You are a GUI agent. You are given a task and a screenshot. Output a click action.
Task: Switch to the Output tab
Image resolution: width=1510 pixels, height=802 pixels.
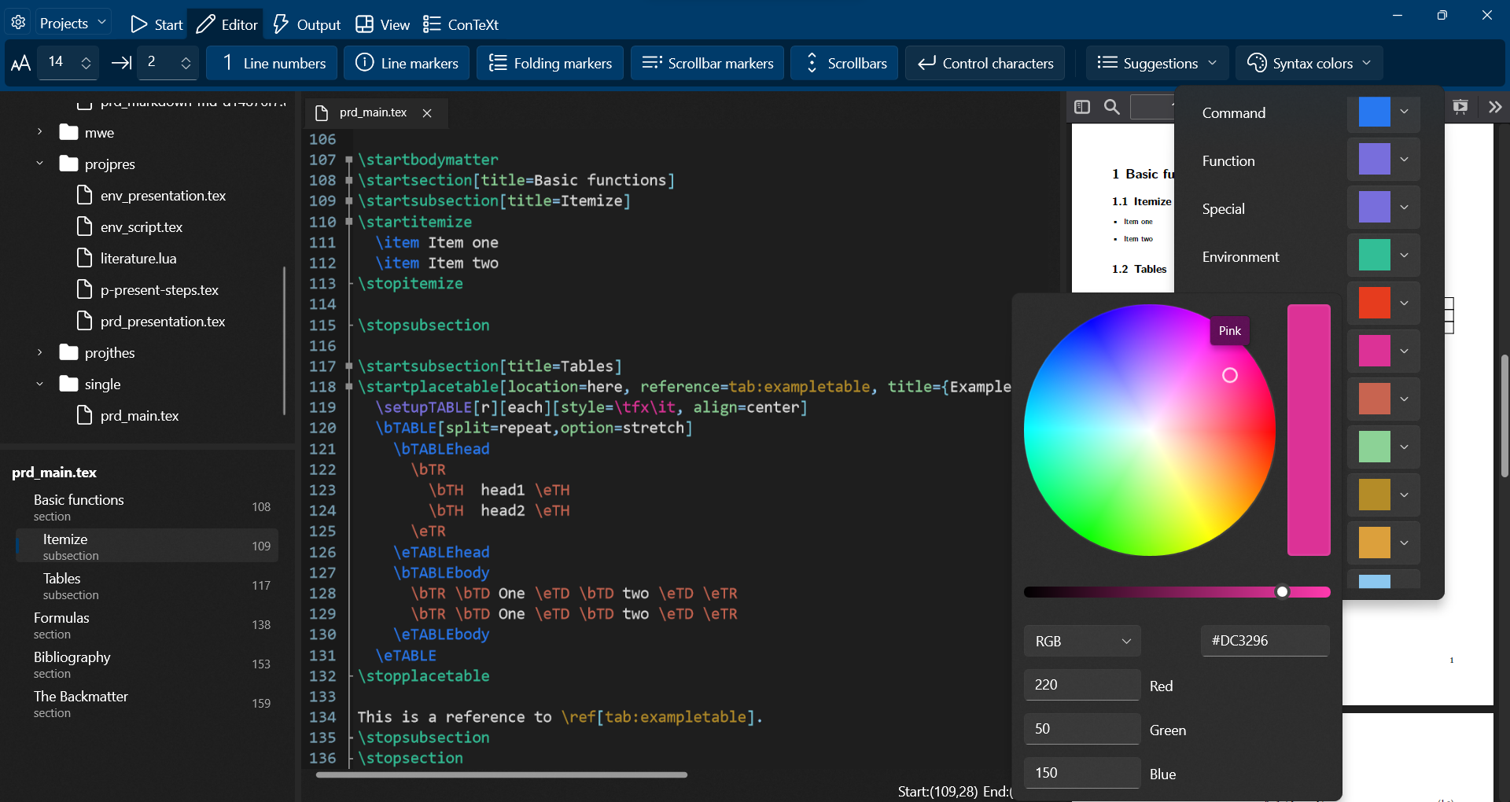point(307,24)
